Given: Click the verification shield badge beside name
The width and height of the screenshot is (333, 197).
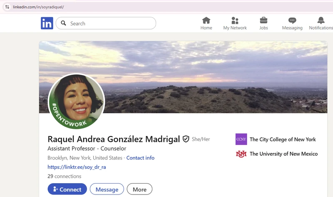Looking at the screenshot, I should 186,139.
